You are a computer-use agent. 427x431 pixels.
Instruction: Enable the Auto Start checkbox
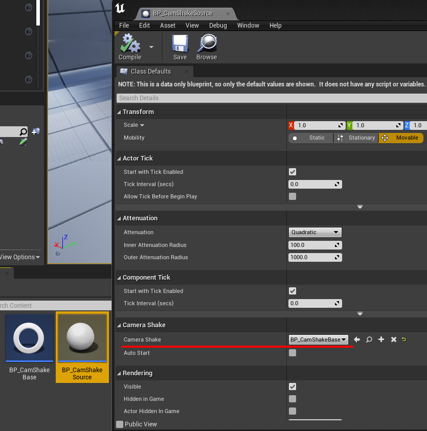coord(293,353)
